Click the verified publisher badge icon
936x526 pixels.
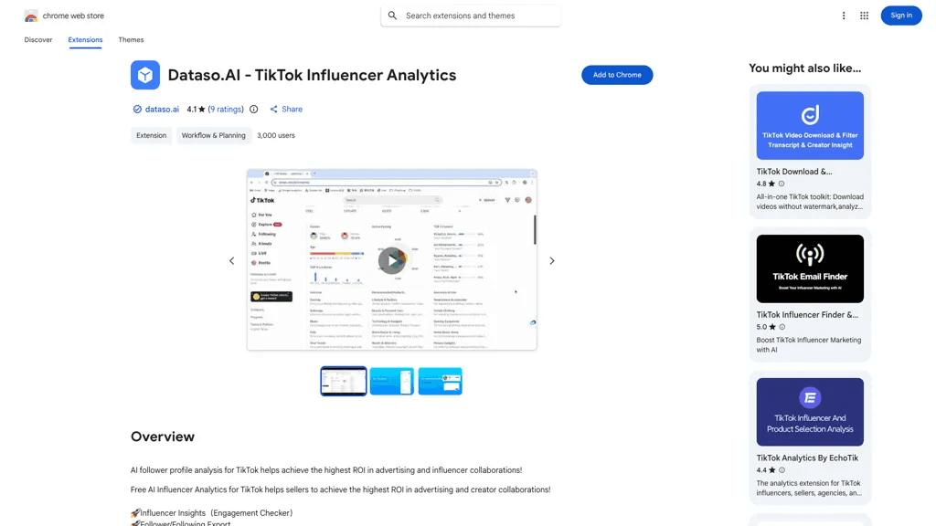tap(137, 110)
